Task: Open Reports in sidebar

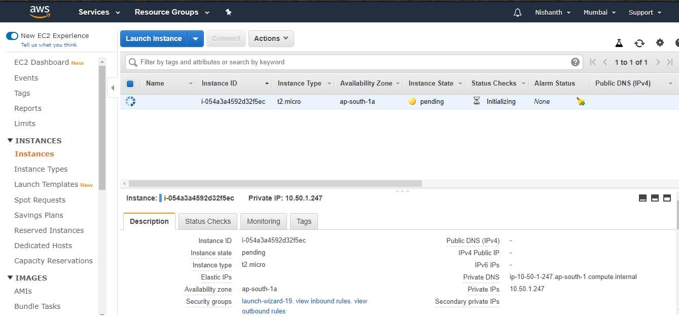Action: [28, 108]
